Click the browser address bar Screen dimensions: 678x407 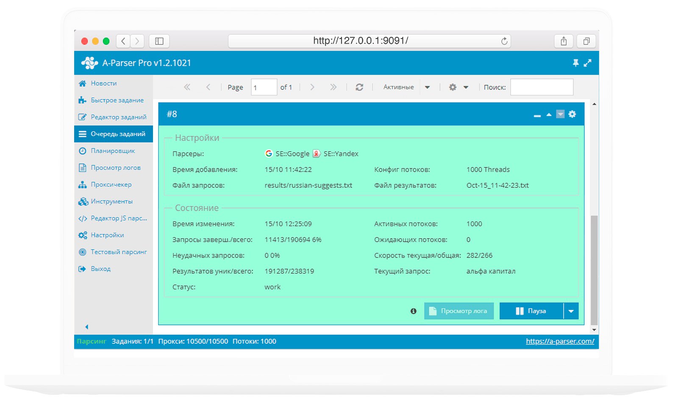pyautogui.click(x=369, y=41)
